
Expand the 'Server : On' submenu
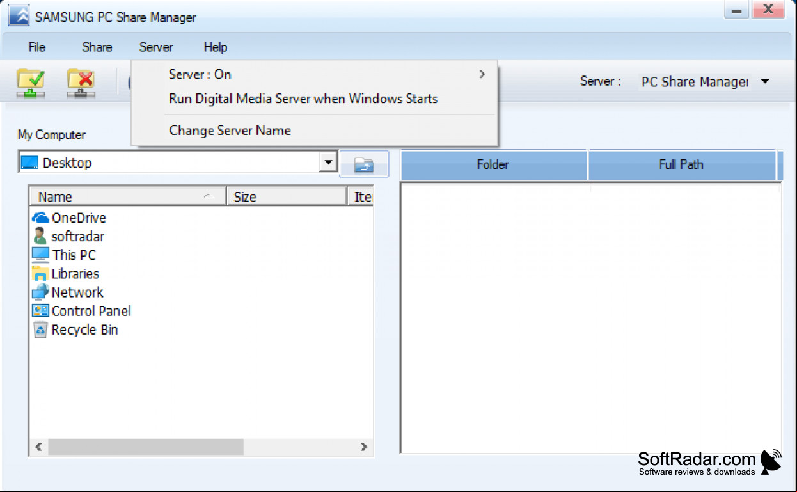(x=315, y=74)
